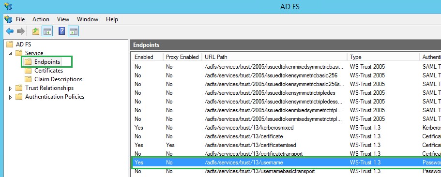
Task: Click Proxy Enabled Yes in certificatemixed row
Action: 170,145
